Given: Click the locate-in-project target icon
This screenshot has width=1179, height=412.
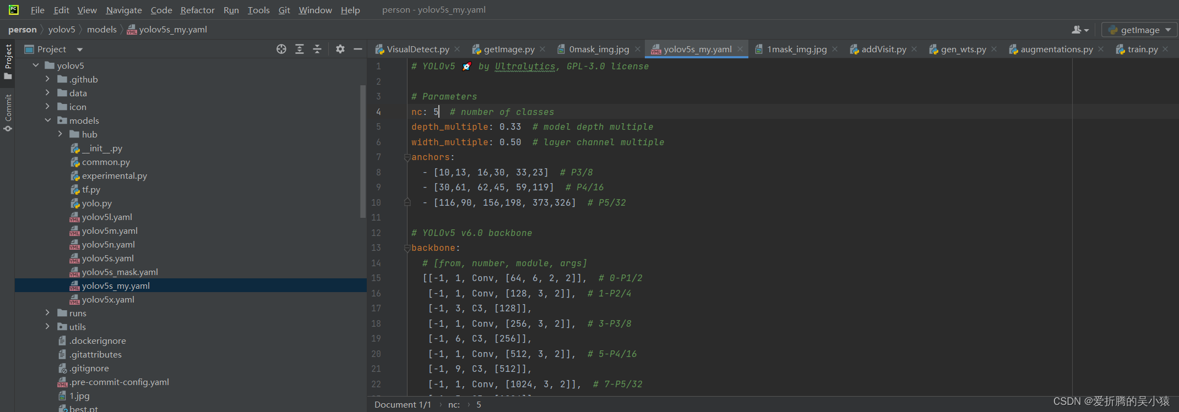Looking at the screenshot, I should [281, 49].
